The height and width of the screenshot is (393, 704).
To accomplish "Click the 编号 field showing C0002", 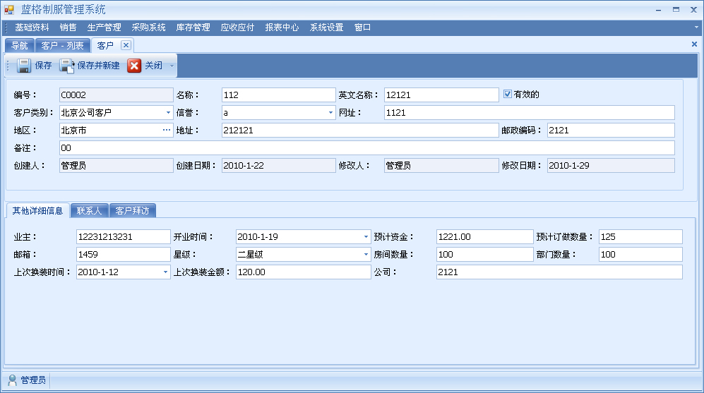I will pos(117,95).
